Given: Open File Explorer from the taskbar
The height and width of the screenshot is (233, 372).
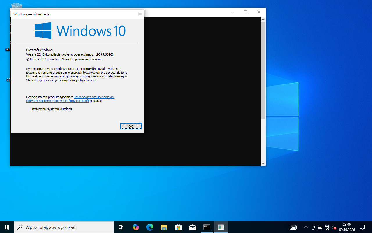Looking at the screenshot, I should pos(164,227).
